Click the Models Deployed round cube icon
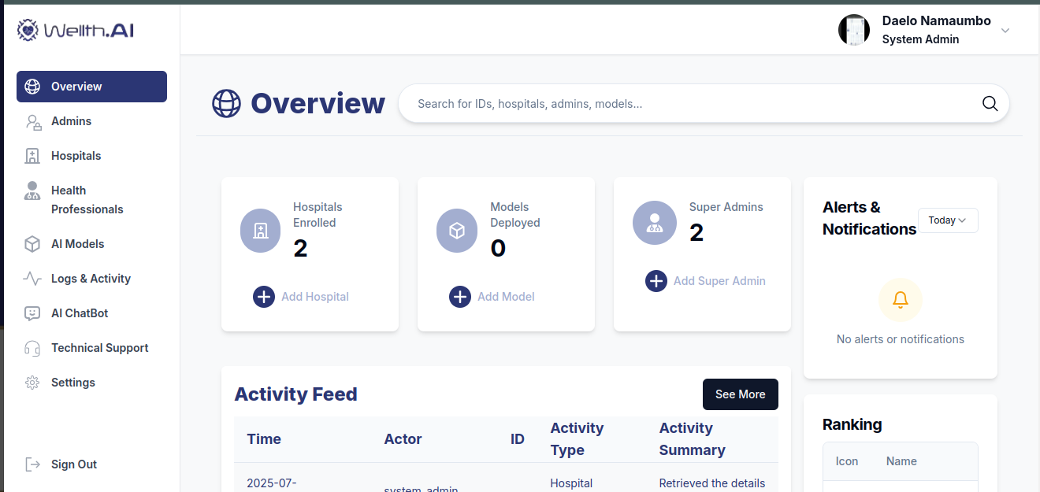Viewport: 1040px width, 492px height. tap(457, 231)
